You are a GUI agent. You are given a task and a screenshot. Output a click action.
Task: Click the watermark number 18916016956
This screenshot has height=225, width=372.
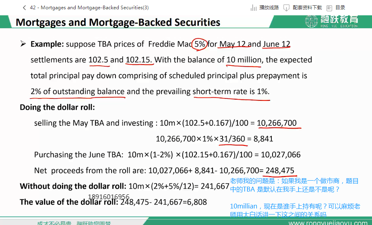click(109, 197)
